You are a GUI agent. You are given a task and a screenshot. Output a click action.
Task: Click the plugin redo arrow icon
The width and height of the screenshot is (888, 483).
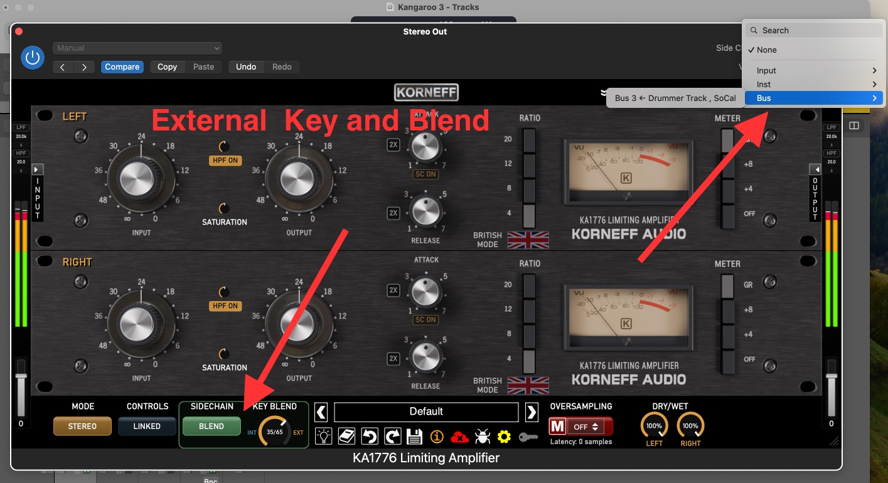point(392,436)
